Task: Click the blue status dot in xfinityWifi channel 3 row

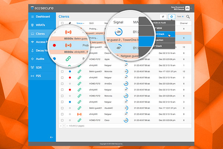Action: pyautogui.click(x=70, y=102)
